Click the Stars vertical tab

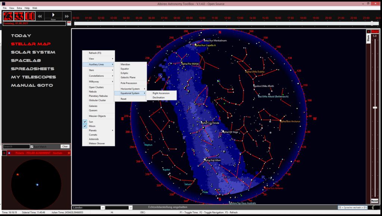368,38
